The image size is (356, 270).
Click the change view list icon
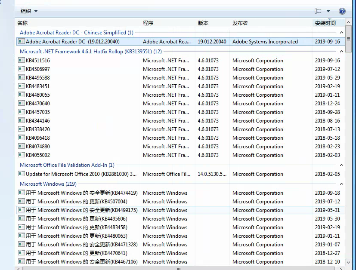click(x=318, y=11)
